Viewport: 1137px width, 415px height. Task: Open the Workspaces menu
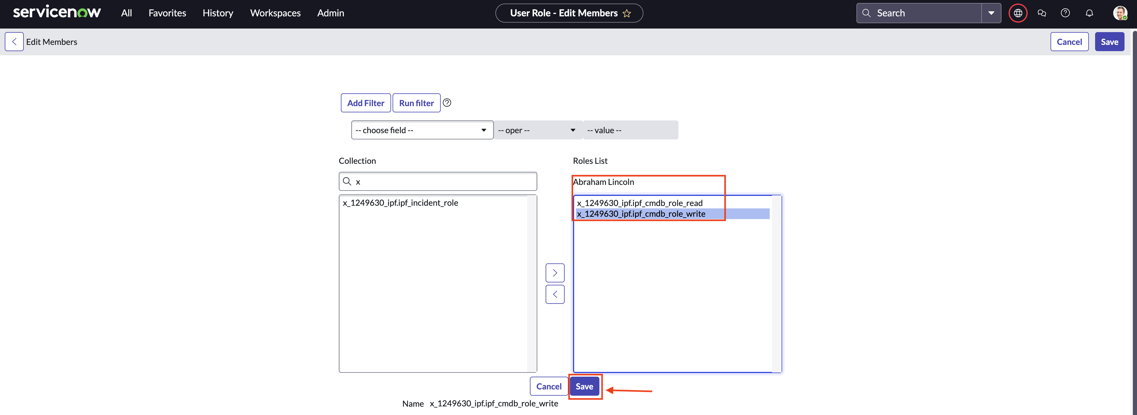(275, 13)
